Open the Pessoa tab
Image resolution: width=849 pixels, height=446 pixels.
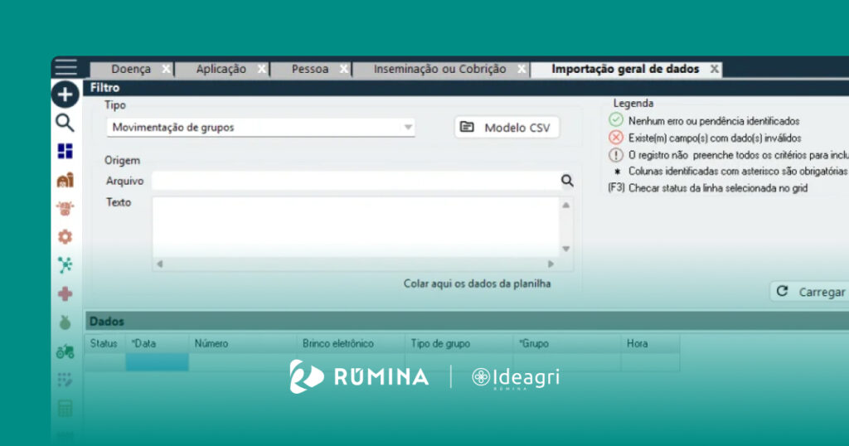point(309,70)
